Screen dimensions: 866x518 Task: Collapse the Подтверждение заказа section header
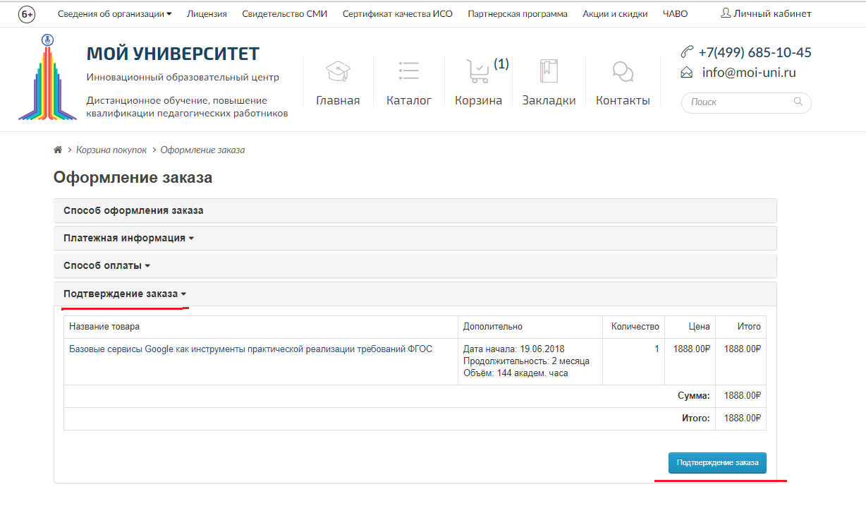point(125,294)
